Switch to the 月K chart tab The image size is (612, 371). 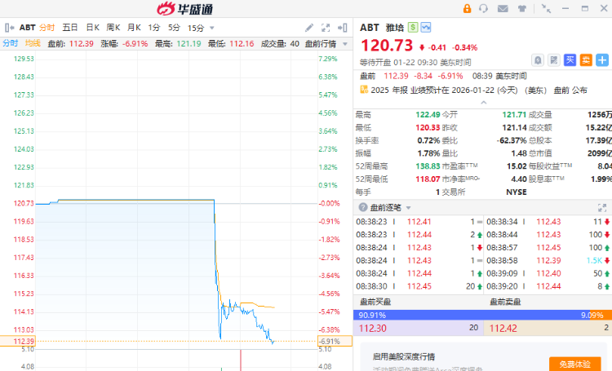tap(134, 28)
